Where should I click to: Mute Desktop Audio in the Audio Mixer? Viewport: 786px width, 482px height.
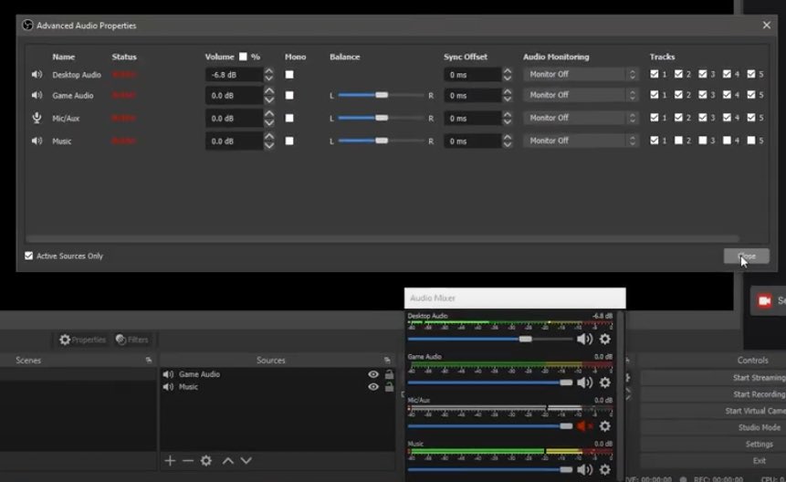tap(584, 340)
